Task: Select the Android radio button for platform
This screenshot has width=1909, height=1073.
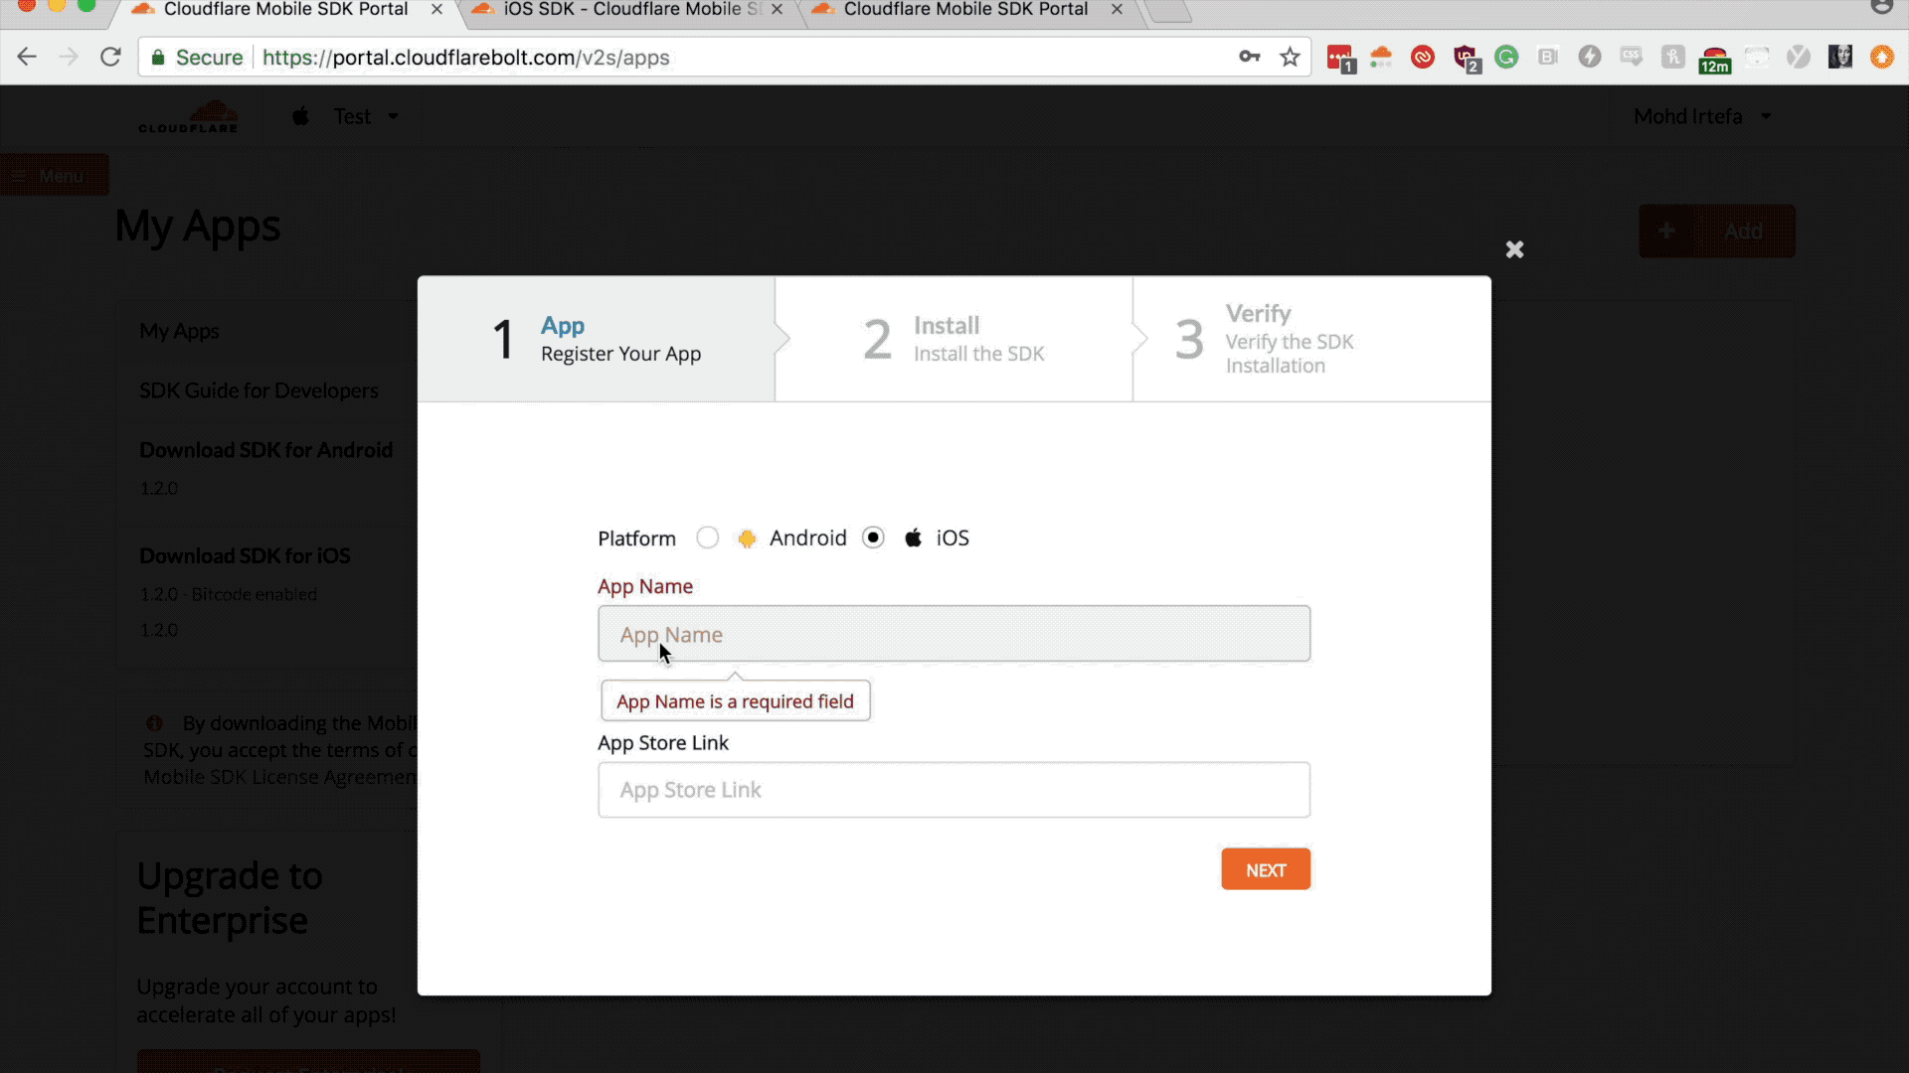Action: (x=708, y=538)
